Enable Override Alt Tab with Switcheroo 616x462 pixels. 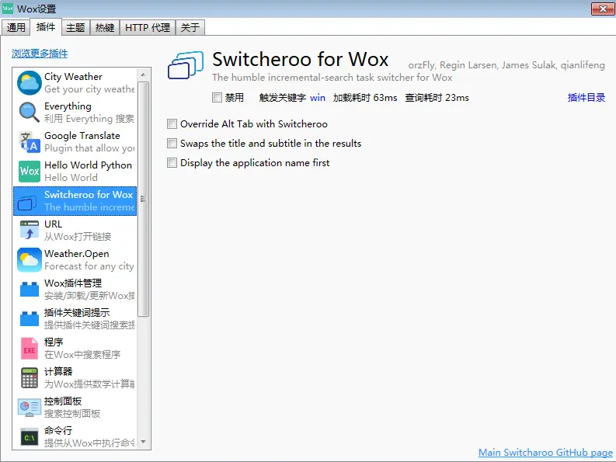click(x=172, y=124)
